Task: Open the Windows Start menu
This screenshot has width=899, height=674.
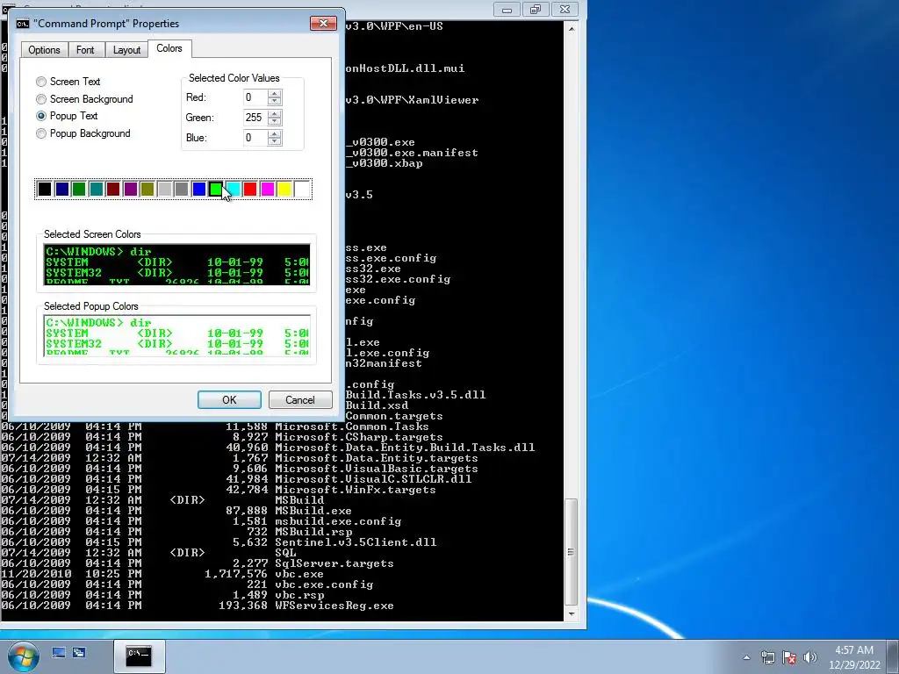Action: 24,656
